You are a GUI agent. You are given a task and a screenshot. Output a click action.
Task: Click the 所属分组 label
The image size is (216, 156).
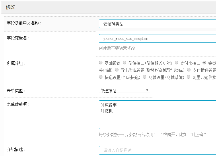point(16,63)
